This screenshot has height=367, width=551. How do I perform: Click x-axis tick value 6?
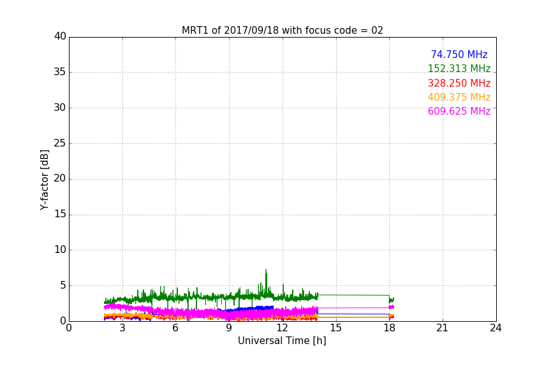(175, 328)
